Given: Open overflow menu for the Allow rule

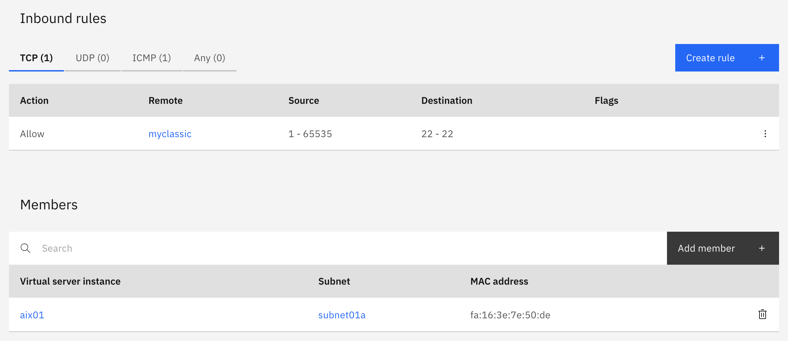Looking at the screenshot, I should (765, 134).
